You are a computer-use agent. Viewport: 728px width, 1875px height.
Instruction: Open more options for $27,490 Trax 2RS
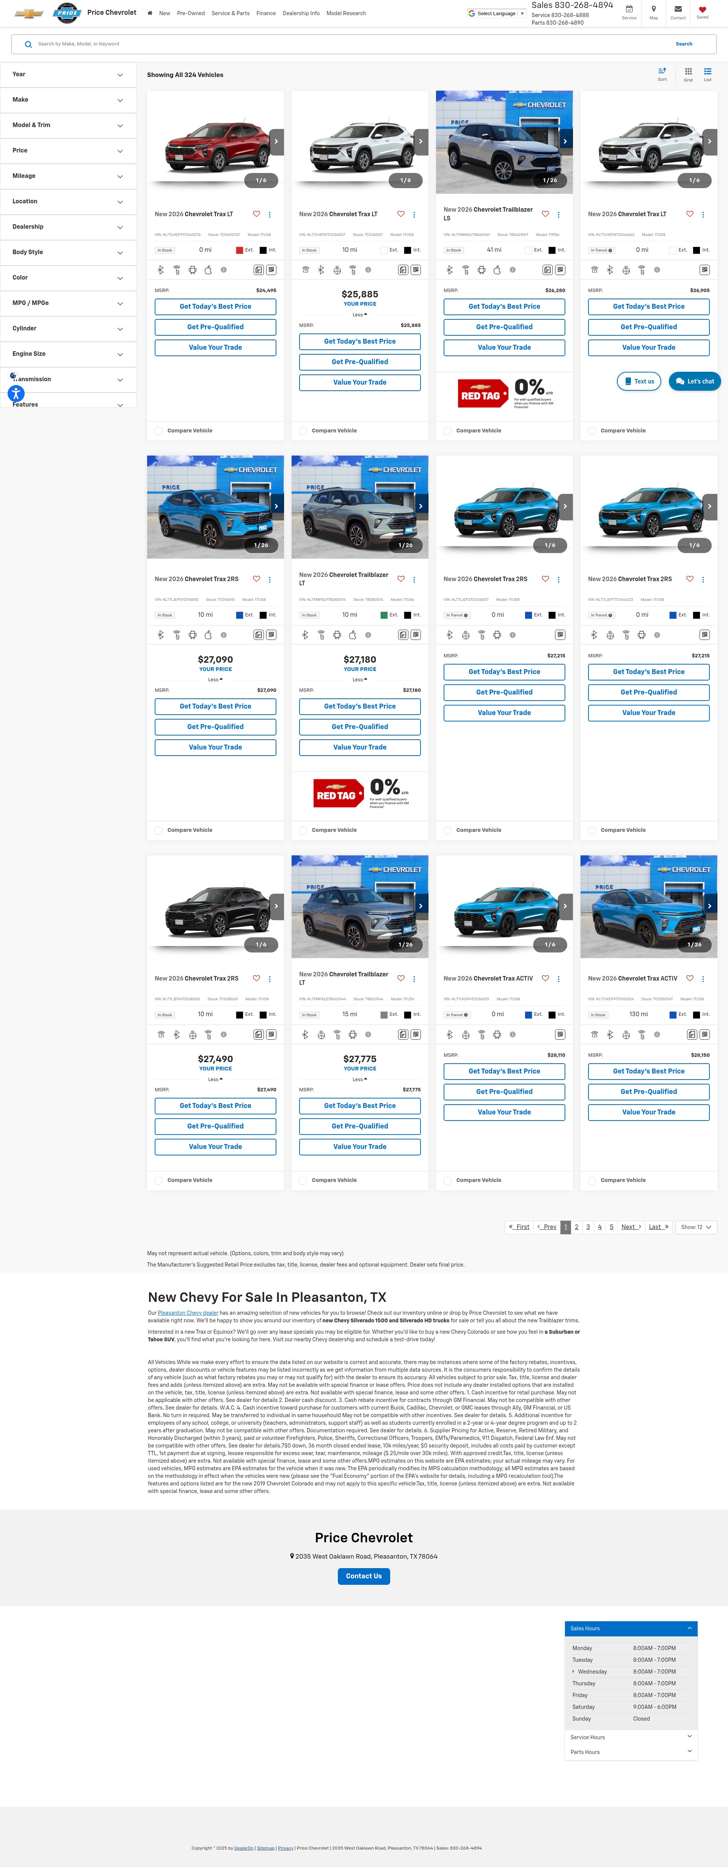coord(270,979)
